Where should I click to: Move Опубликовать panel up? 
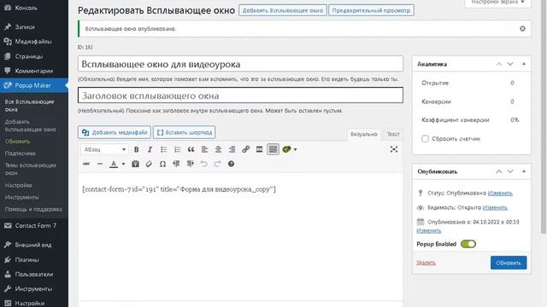pyautogui.click(x=499, y=171)
